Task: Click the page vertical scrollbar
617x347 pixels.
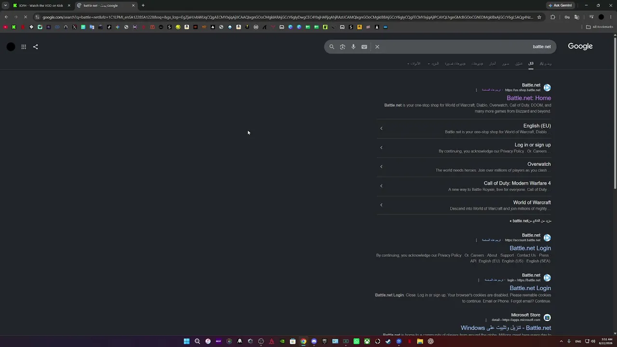Action: (x=615, y=113)
